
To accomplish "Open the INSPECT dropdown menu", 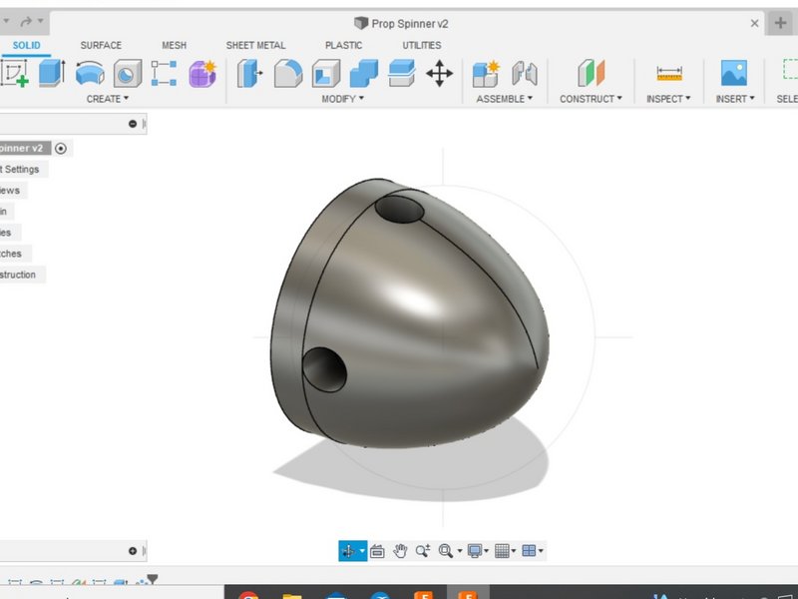I will (x=668, y=99).
